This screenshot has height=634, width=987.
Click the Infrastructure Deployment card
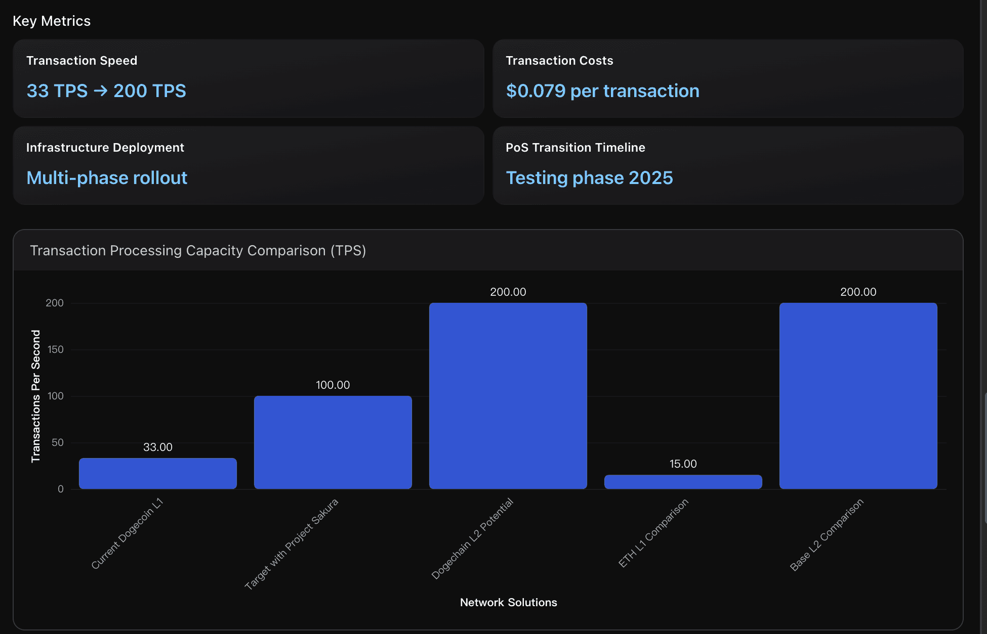[248, 165]
